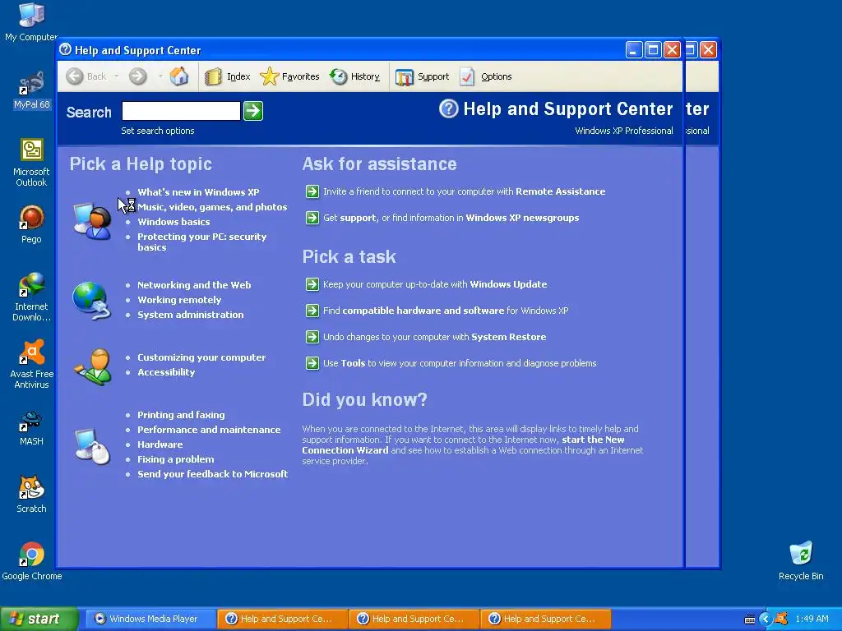Click green arrow beside compatible hardware and software

[x=312, y=311]
